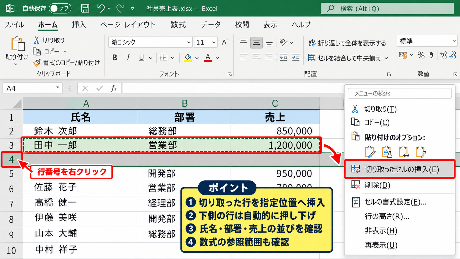Switch to the 数式 tab
Viewport: 460px width, 259px height.
[x=178, y=24]
